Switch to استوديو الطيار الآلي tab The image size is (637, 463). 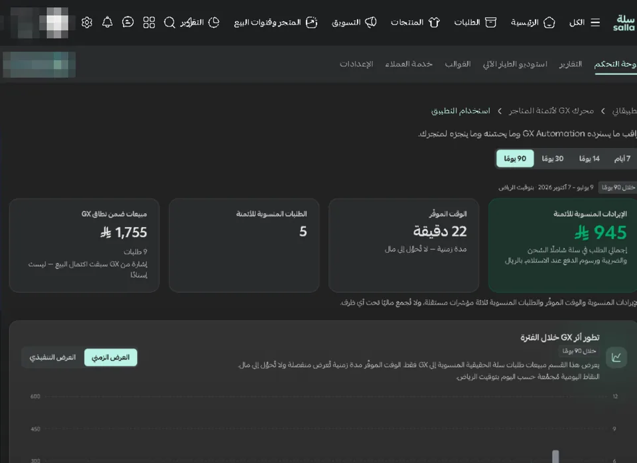click(515, 64)
